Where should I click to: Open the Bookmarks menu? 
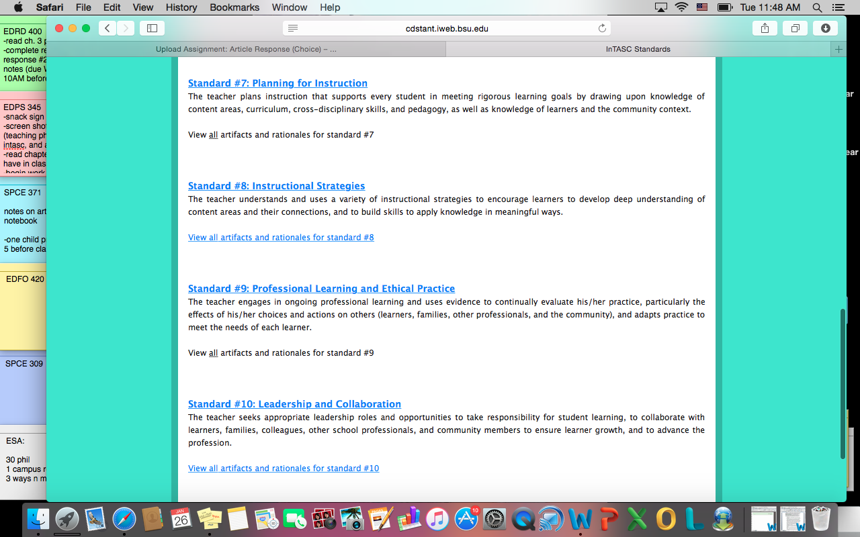234,7
